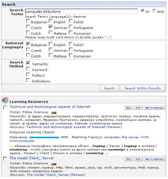Image resolution: width=168 pixels, height=179 pixels.
Task: Click Bulgarian flag under The model Client_ Server
Action: 54,164
